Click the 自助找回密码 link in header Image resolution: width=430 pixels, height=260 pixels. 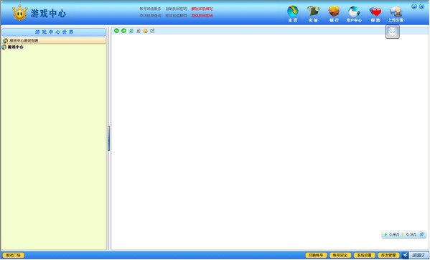[x=176, y=9]
